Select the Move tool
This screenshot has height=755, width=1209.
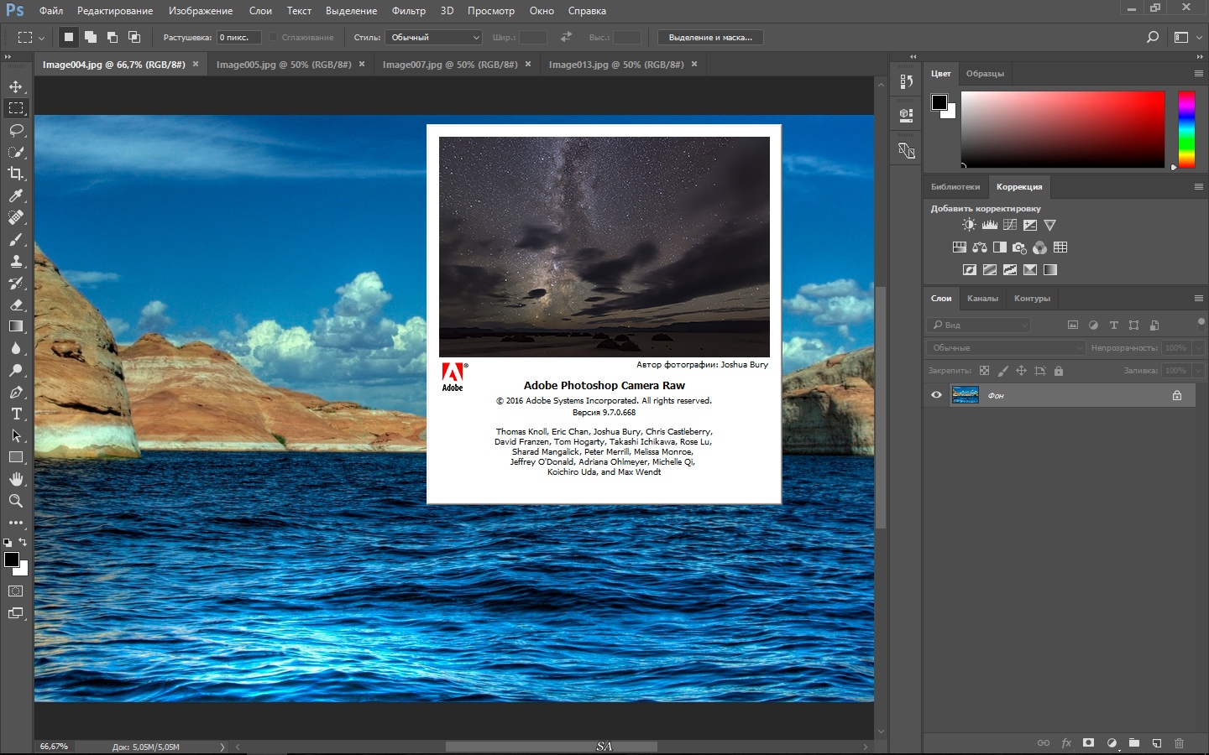(16, 86)
